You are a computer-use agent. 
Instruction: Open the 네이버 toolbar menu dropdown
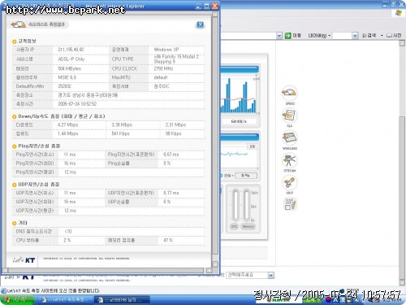point(320,36)
